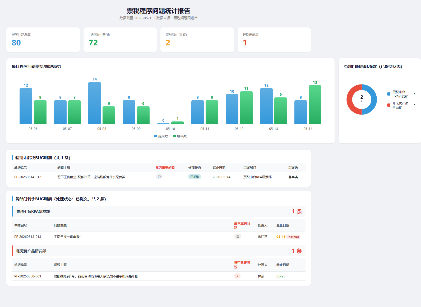Viewport: 421px width, 307px height.
Task: Click the blue 提交数 bar for 05-11
Action: point(198,112)
